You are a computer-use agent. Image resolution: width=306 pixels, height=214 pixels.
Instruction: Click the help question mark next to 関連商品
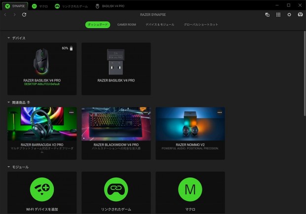(x=29, y=103)
